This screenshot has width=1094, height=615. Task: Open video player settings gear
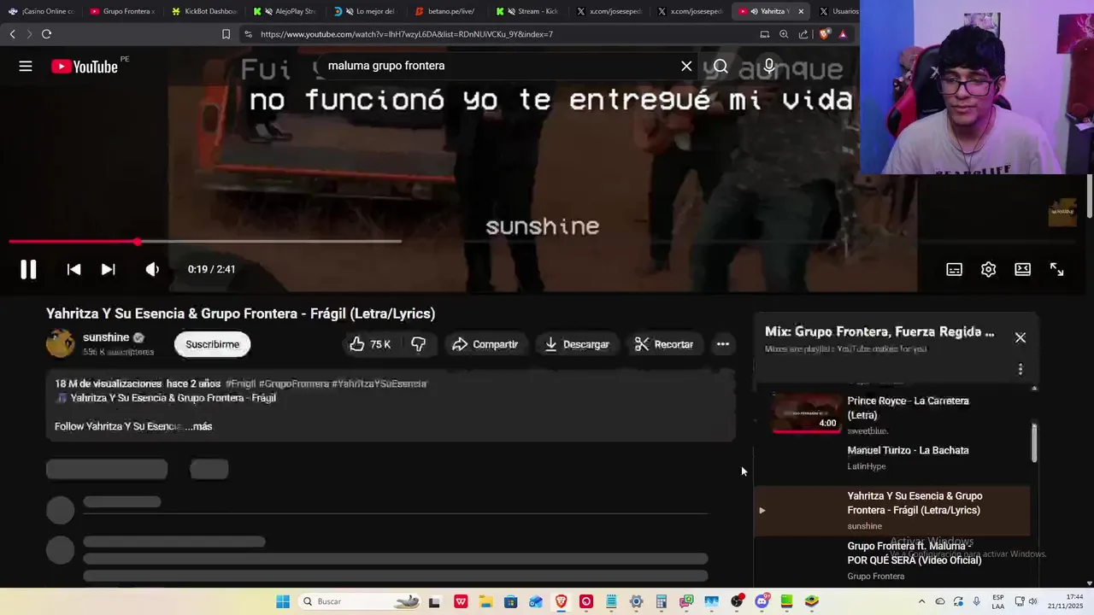[x=989, y=269]
